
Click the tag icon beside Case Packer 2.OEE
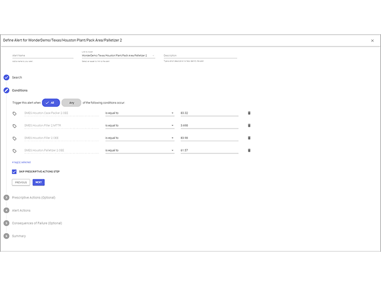point(15,113)
